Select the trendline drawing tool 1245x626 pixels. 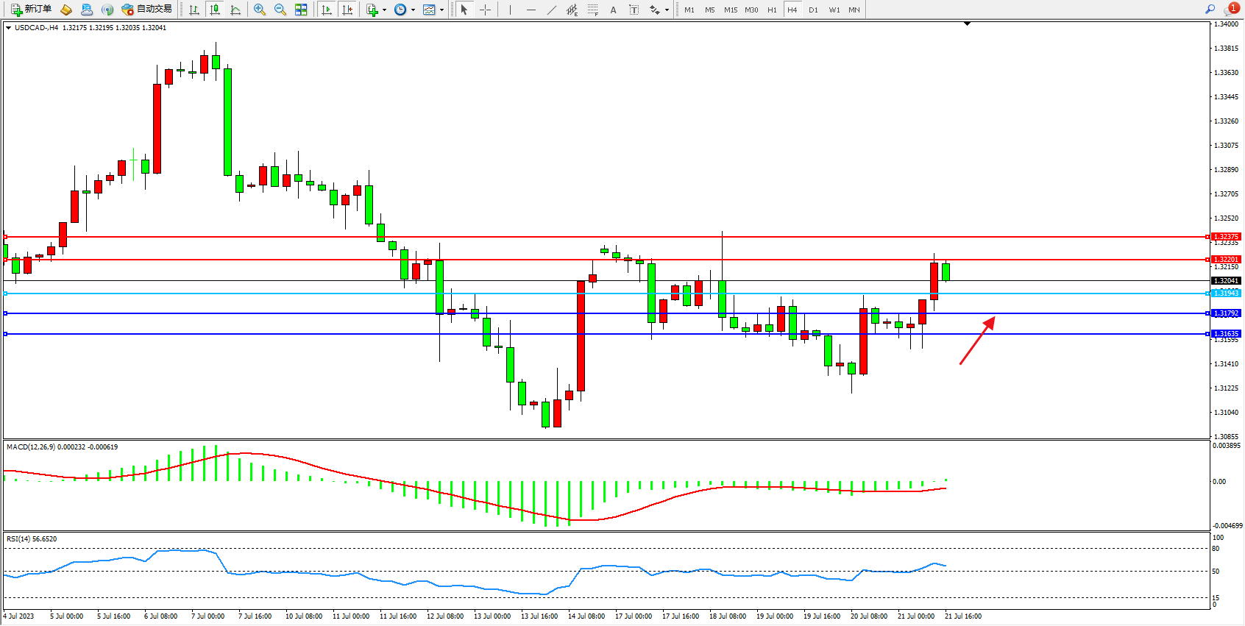[x=552, y=10]
